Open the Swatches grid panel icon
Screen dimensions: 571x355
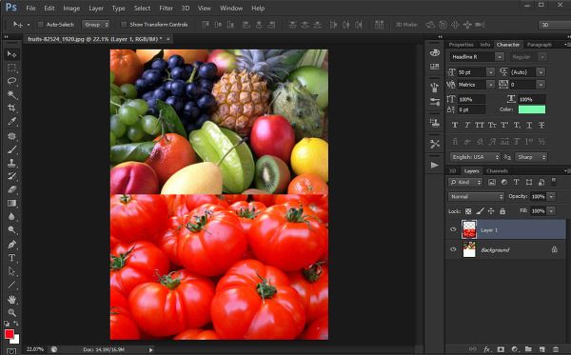435,67
